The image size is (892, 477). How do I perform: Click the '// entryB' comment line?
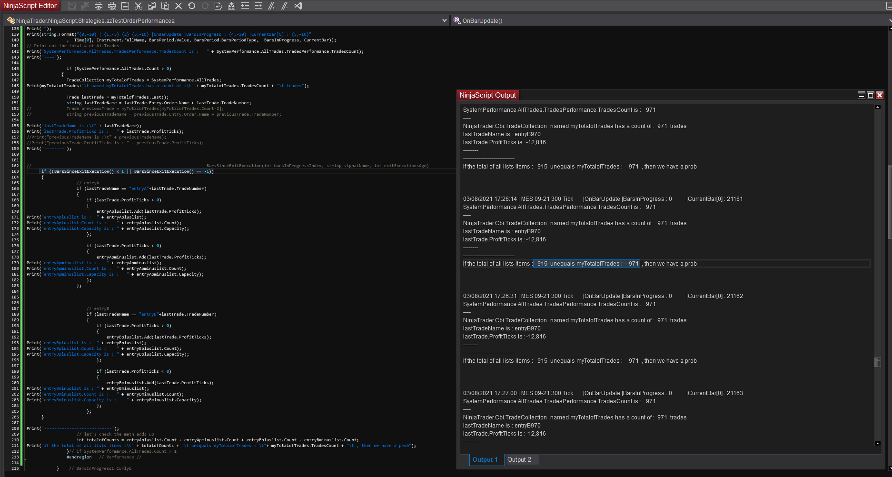click(x=98, y=308)
